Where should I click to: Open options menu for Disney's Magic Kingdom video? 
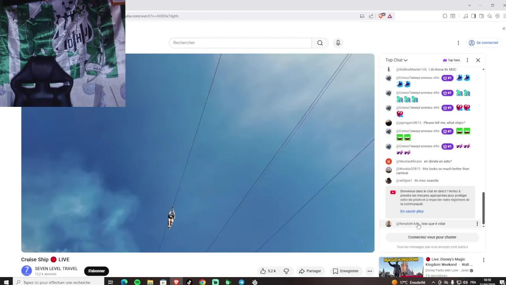tap(483, 260)
